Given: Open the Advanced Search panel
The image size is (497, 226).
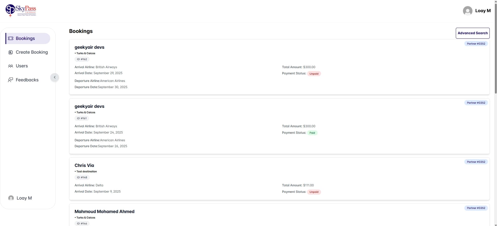Looking at the screenshot, I should (x=473, y=33).
